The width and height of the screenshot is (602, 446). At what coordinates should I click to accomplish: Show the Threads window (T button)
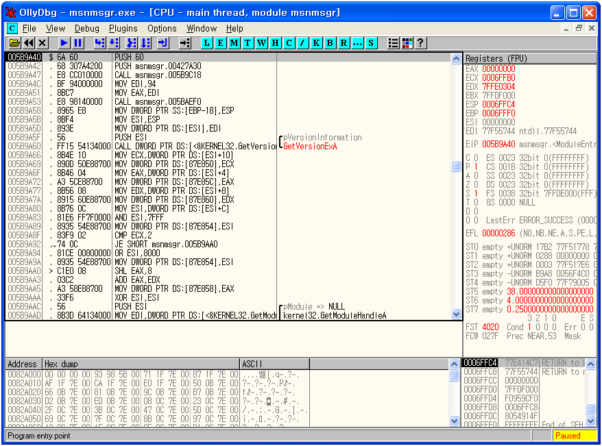click(248, 43)
